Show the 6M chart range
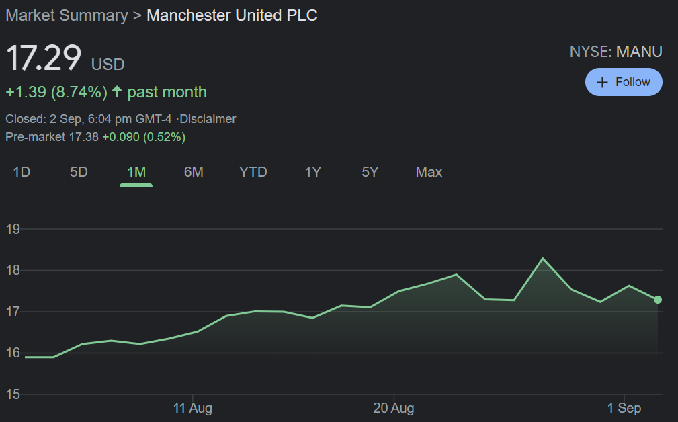 194,172
